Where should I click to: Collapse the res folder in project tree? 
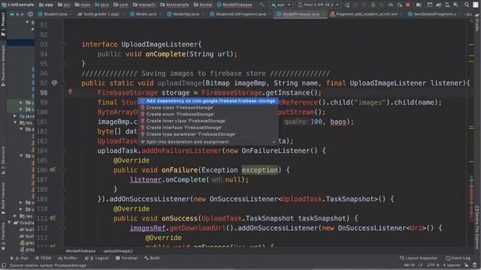click(15, 122)
